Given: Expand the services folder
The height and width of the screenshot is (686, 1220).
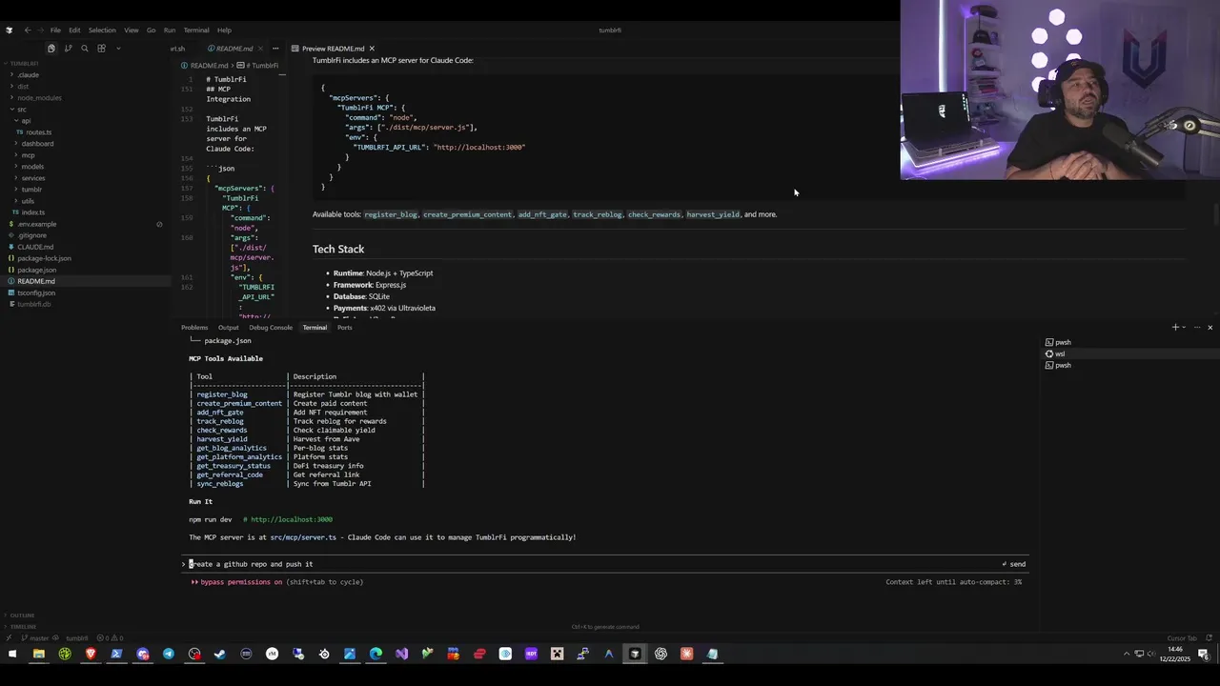Looking at the screenshot, I should click(33, 178).
